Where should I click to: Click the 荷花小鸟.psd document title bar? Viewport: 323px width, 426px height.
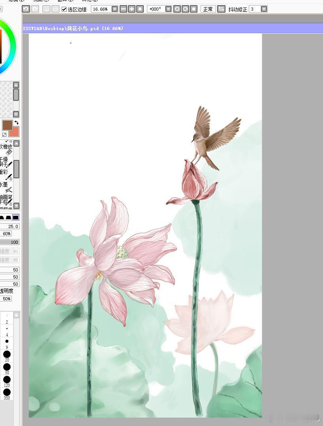(173, 28)
